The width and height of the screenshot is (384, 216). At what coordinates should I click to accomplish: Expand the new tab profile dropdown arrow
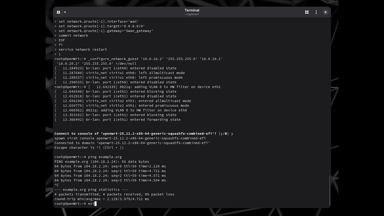click(x=65, y=12)
